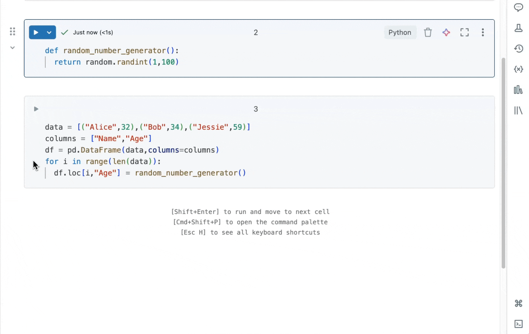Viewport: 529px width, 334px height.
Task: Open the slanted-books library icon in sidebar
Action: [x=518, y=110]
